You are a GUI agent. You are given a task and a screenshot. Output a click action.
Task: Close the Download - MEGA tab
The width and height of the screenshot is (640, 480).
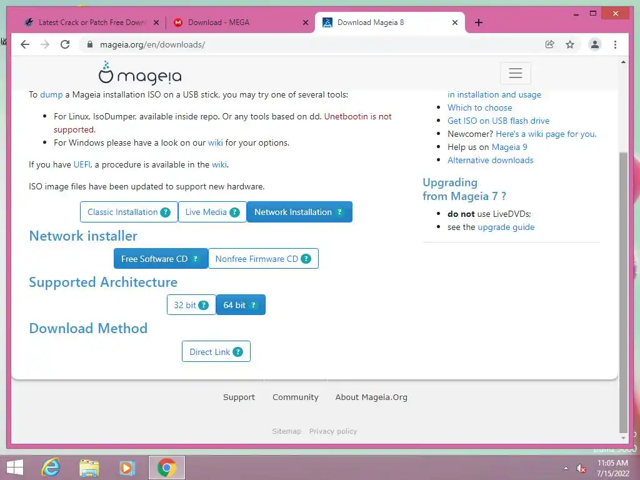(x=306, y=22)
